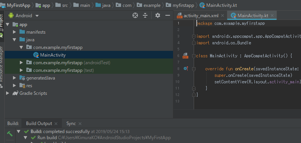Click the Collapse All icon in Project panel
Viewport: 301px width, 143px height.
tap(145, 15)
